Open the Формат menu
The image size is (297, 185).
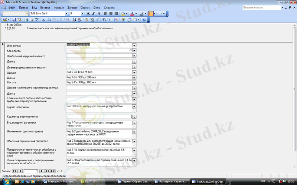pos(59,8)
